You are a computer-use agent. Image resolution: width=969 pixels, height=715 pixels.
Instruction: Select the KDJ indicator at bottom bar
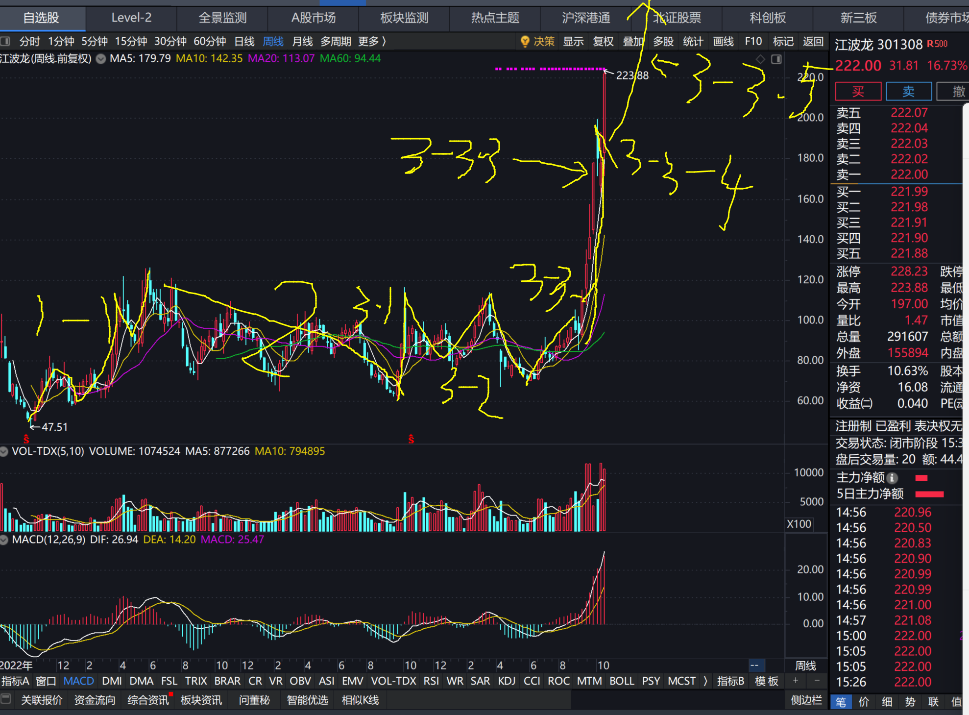click(507, 681)
